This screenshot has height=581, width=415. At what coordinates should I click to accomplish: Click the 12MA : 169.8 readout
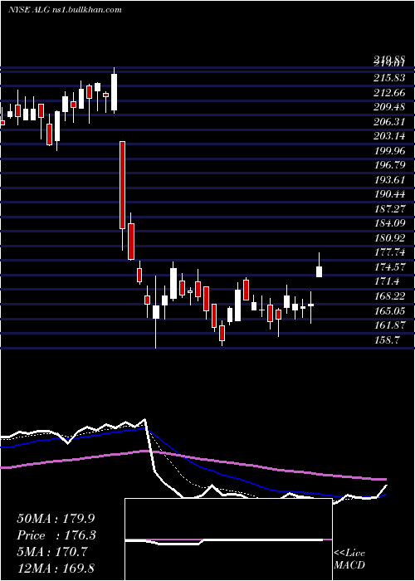coord(56,569)
